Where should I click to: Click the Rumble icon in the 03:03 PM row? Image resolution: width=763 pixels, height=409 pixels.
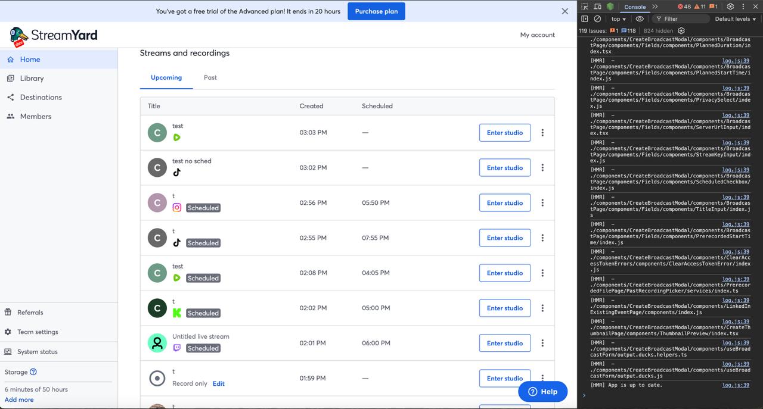click(177, 138)
